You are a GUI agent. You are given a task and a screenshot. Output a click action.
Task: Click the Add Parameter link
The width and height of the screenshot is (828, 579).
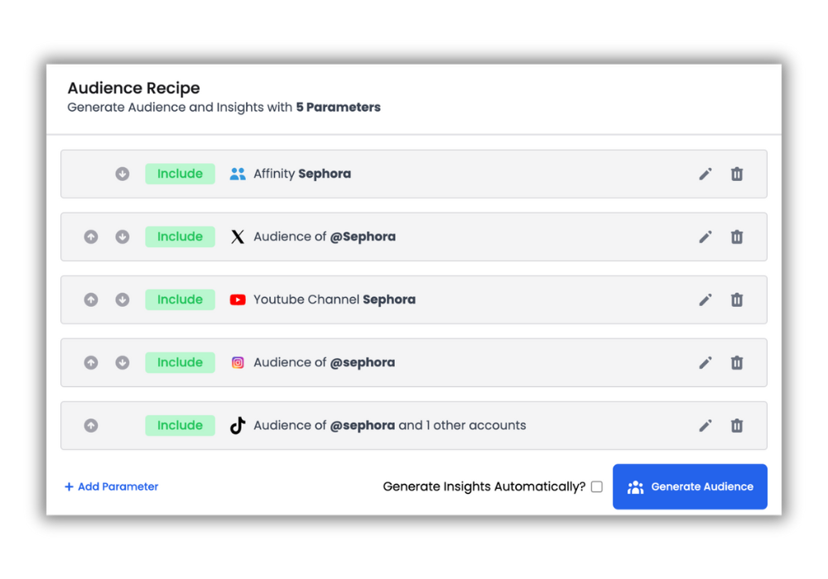(x=112, y=486)
